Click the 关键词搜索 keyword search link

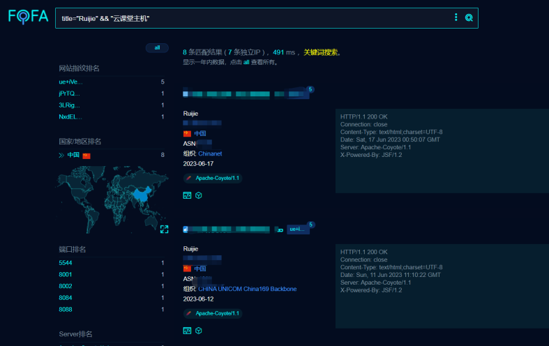tap(320, 52)
